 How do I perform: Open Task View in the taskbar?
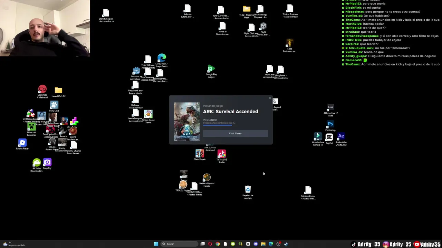[x=203, y=244]
